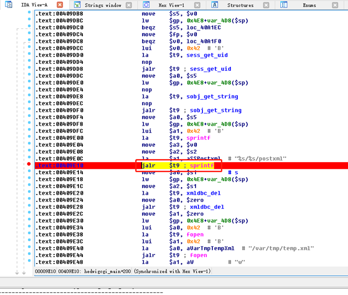Viewport: 348px width, 295px height.
Task: Close the Enums tab
Action: [335, 5]
